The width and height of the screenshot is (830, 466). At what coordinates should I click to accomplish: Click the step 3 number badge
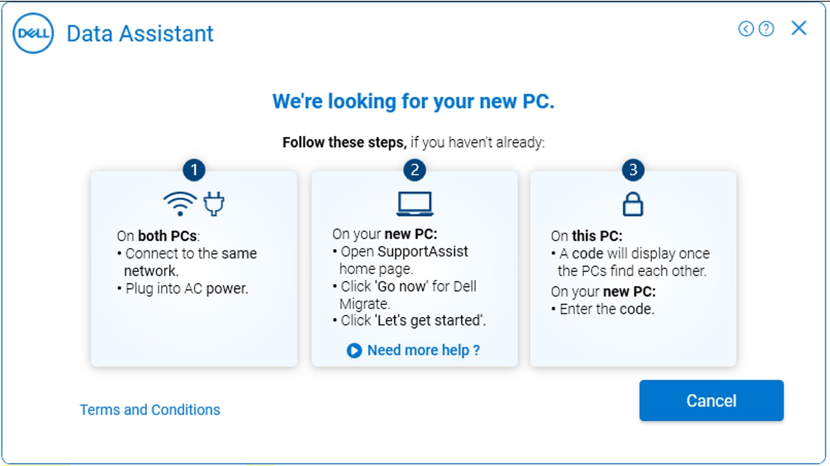[x=633, y=170]
